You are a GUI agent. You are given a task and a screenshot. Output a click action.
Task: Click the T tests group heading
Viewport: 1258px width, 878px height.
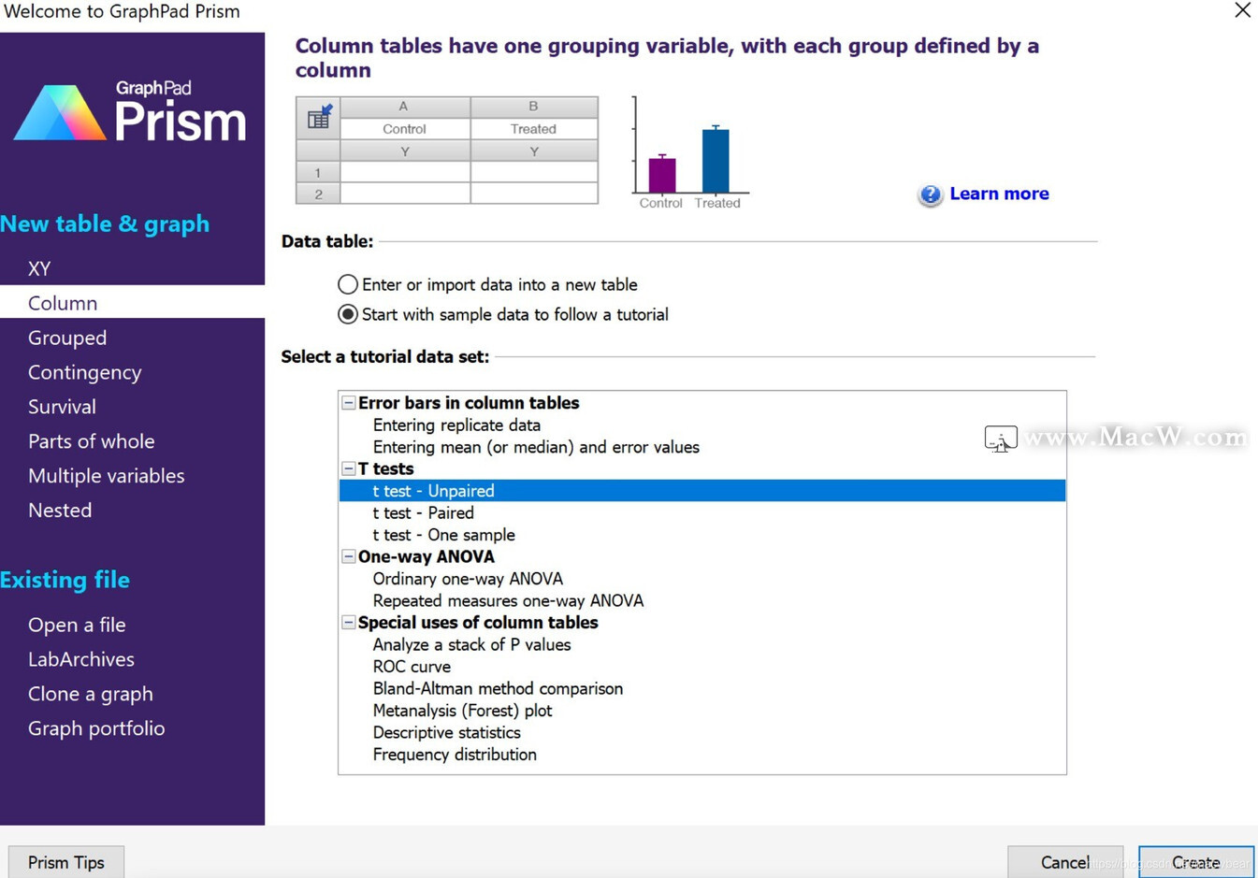385,468
